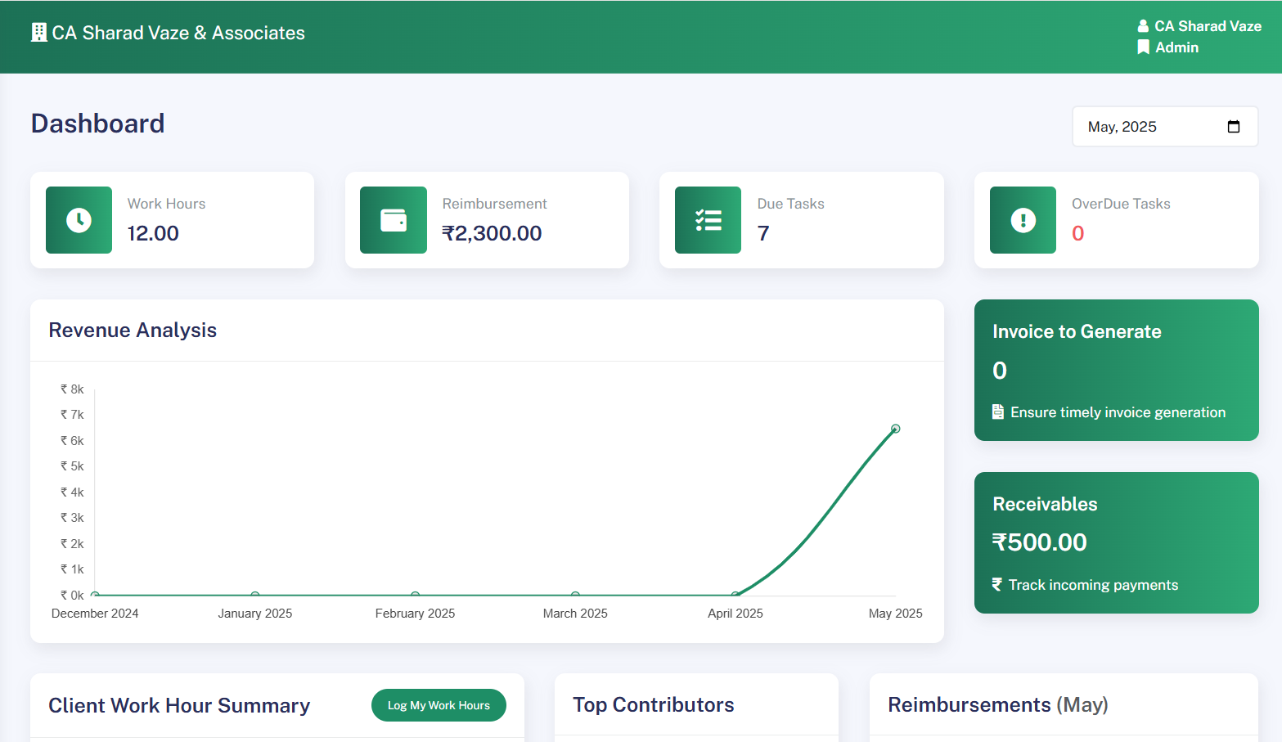Open the calendar picker for month
1282x742 pixels.
pyautogui.click(x=1234, y=127)
